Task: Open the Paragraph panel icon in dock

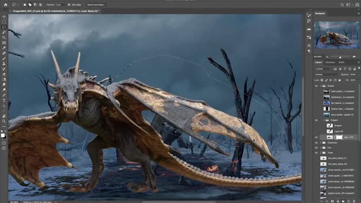Action: point(309,51)
